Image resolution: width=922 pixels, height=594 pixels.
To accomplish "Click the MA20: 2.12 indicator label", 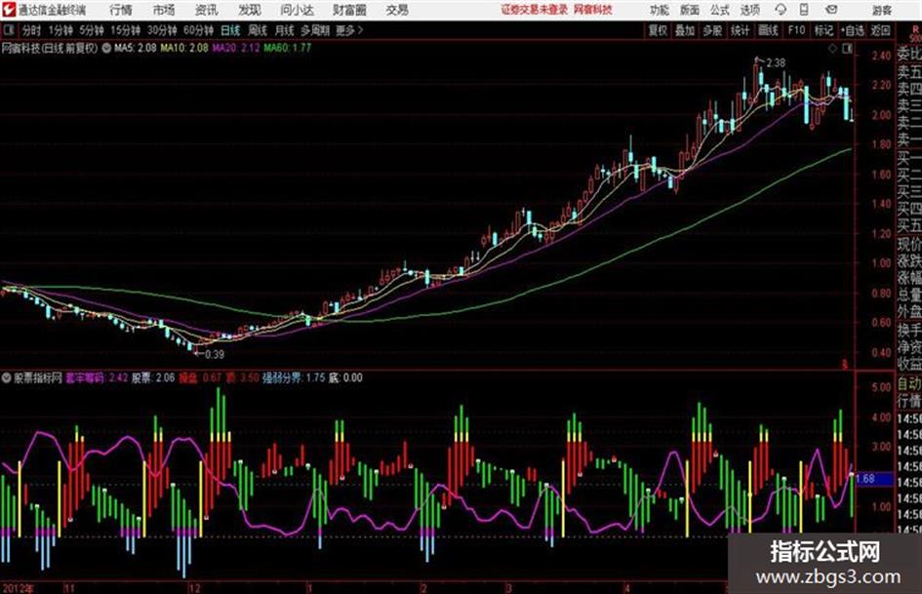I will [x=236, y=48].
